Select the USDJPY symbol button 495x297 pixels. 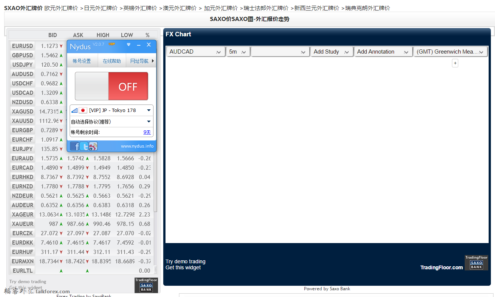(x=22, y=64)
